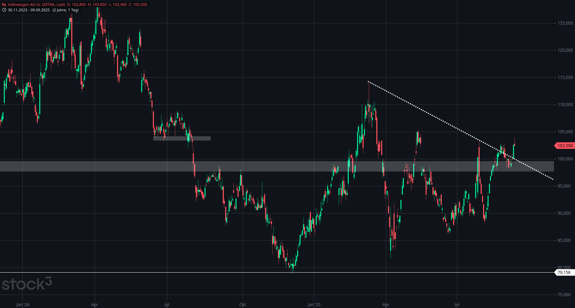Click the clock icon next to date range

pos(4,10)
